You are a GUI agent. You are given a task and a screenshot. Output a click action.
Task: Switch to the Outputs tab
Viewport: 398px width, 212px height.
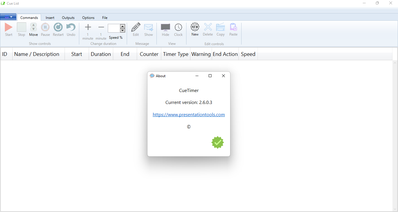pyautogui.click(x=68, y=17)
